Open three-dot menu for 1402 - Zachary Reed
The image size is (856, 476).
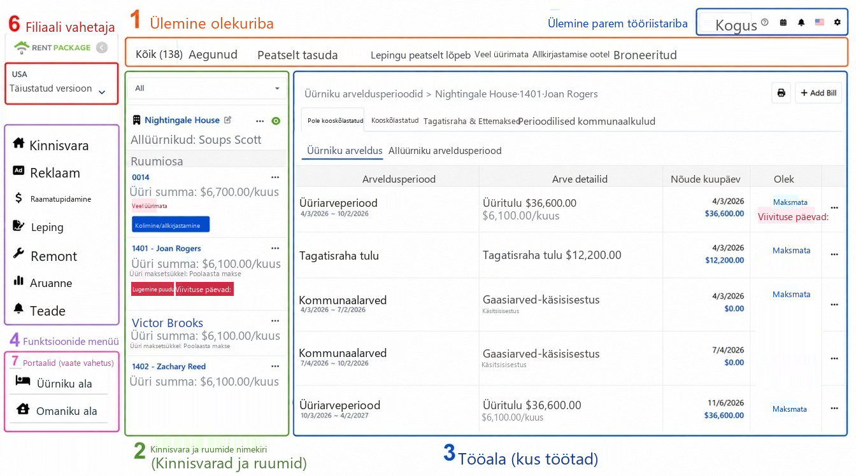click(275, 366)
